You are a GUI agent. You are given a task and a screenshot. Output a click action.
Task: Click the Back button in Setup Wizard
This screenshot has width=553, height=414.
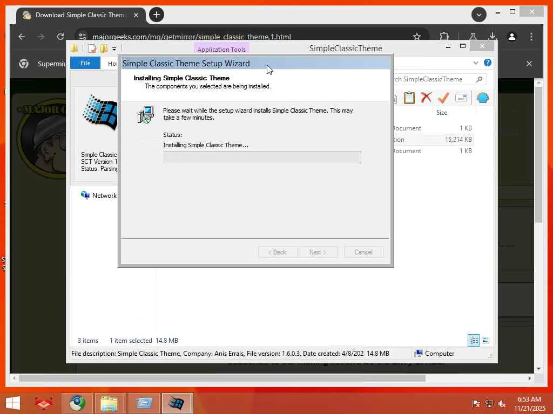pos(277,252)
